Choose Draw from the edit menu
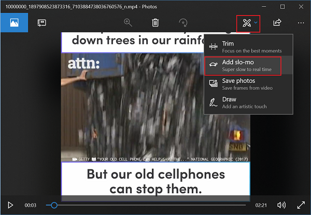 tap(248, 103)
